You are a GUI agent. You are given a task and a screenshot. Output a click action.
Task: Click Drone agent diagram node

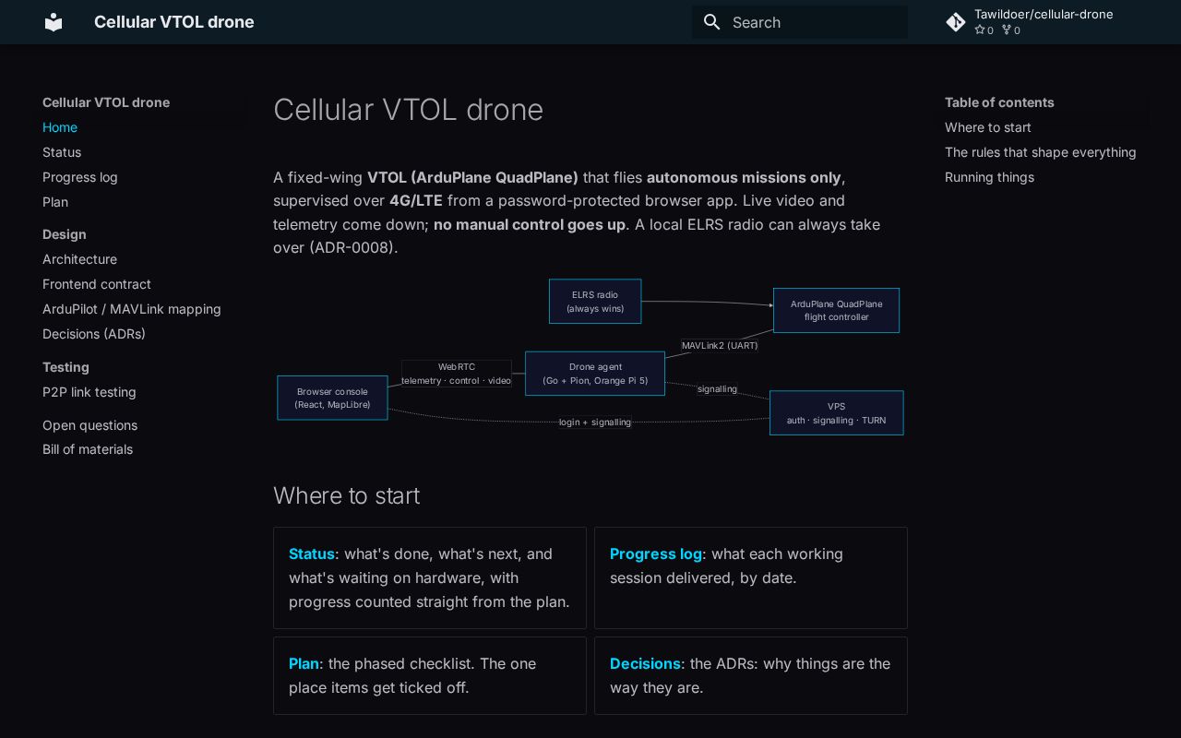click(x=595, y=374)
